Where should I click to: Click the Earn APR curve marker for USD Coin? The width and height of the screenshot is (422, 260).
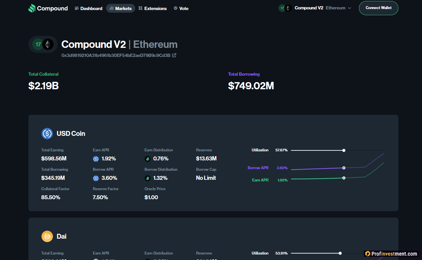[x=344, y=178]
